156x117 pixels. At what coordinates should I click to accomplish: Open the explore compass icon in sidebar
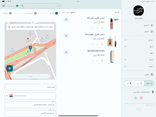tap(152, 32)
